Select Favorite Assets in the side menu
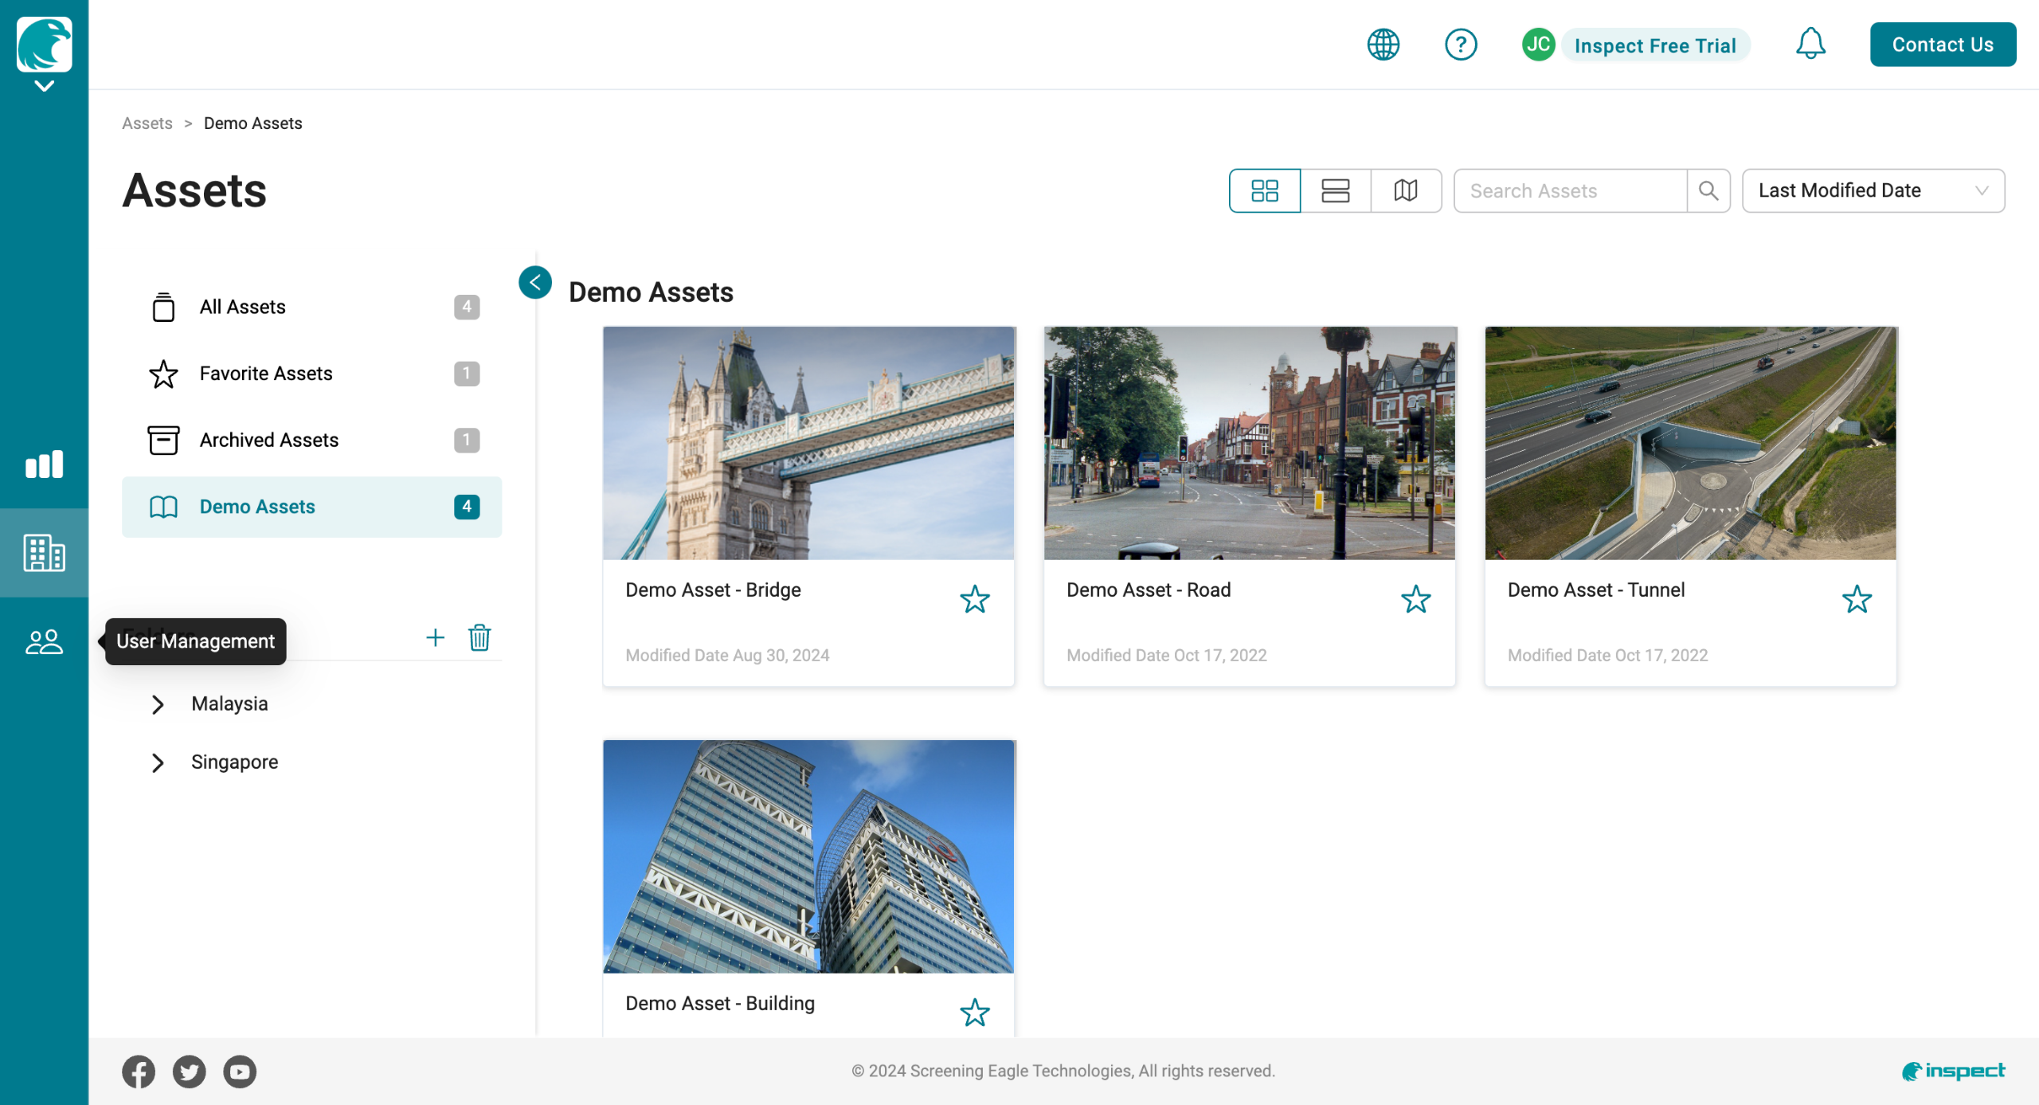The width and height of the screenshot is (2039, 1105). [x=265, y=374]
